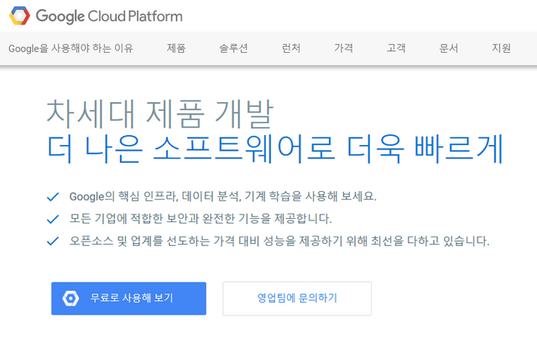Click the checkmark beside 'Google의 핵심 인프라'

point(53,197)
